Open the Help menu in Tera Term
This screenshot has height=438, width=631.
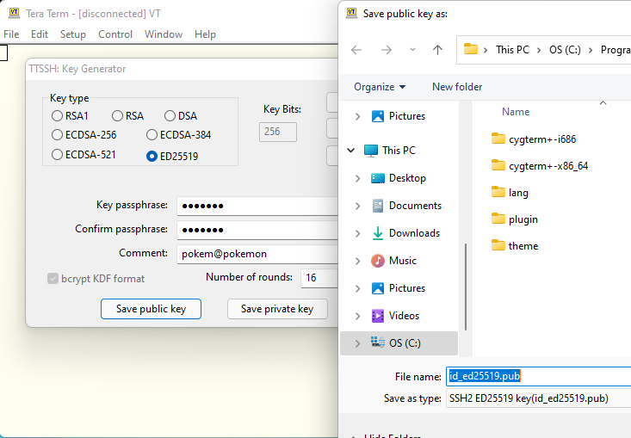205,34
